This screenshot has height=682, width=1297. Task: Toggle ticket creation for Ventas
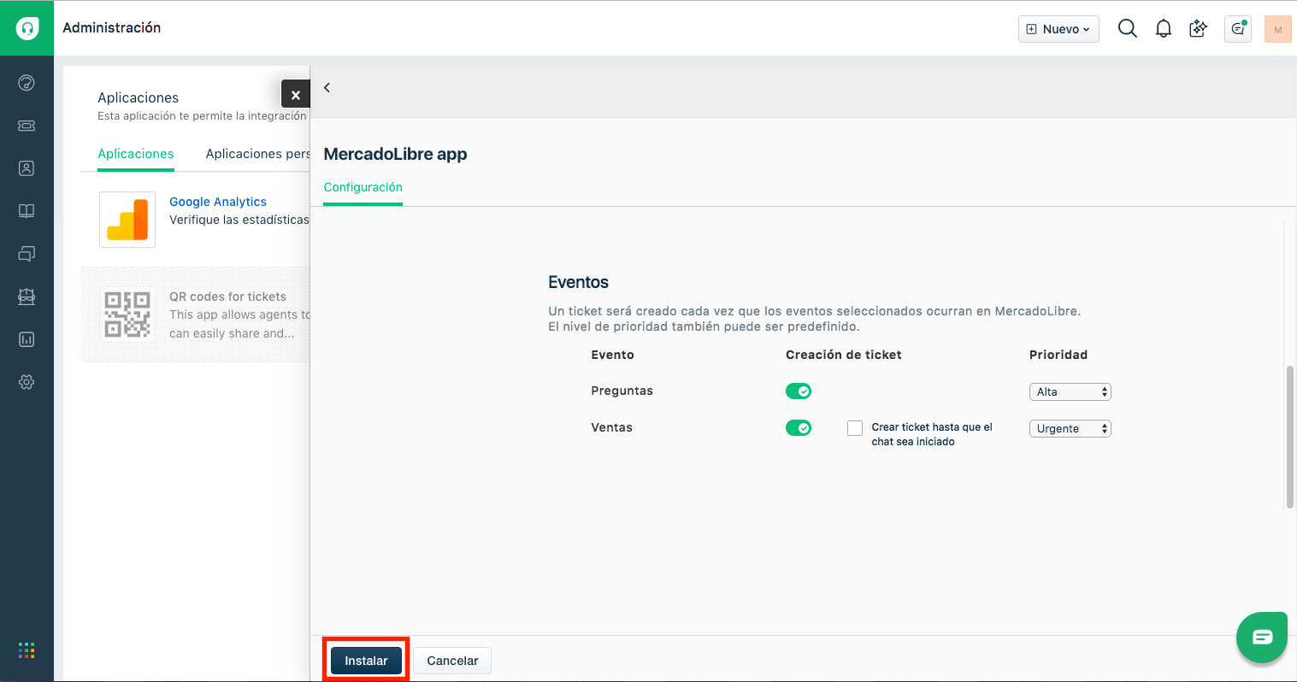tap(799, 428)
